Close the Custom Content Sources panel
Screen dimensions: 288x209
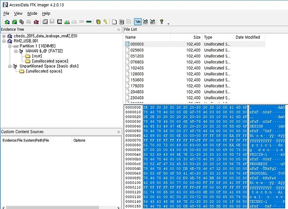119,132
